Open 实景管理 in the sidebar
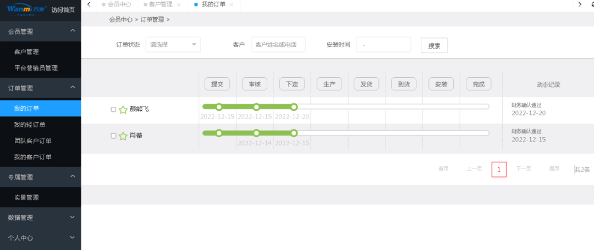Image resolution: width=594 pixels, height=250 pixels. coord(26,197)
